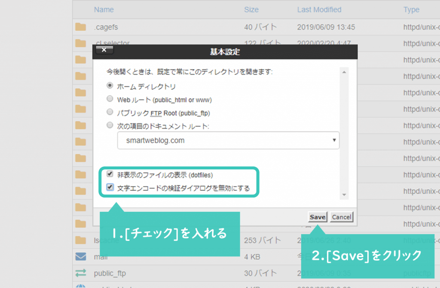Sort file list by Name column
The image size is (440, 288).
[104, 9]
